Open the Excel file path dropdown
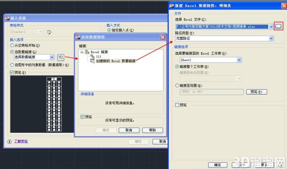 271,27
